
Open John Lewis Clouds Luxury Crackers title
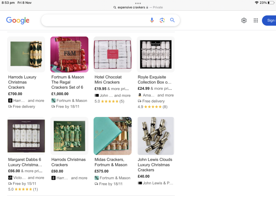tap(155, 165)
